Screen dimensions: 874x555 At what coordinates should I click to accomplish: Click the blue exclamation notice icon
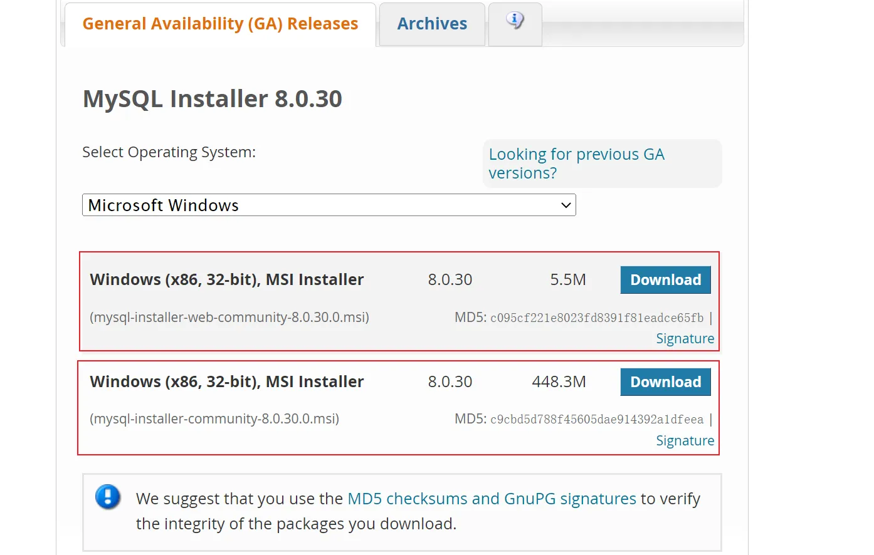[108, 497]
